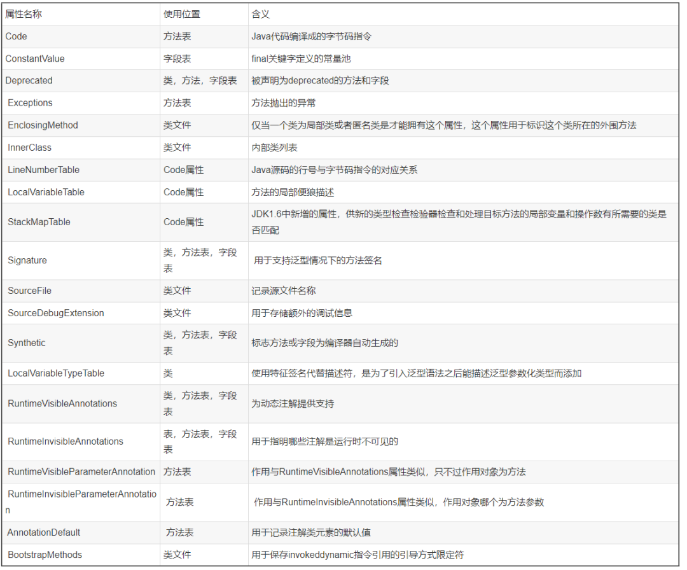Click '类文件' in SourceDebugExtension row

177,313
